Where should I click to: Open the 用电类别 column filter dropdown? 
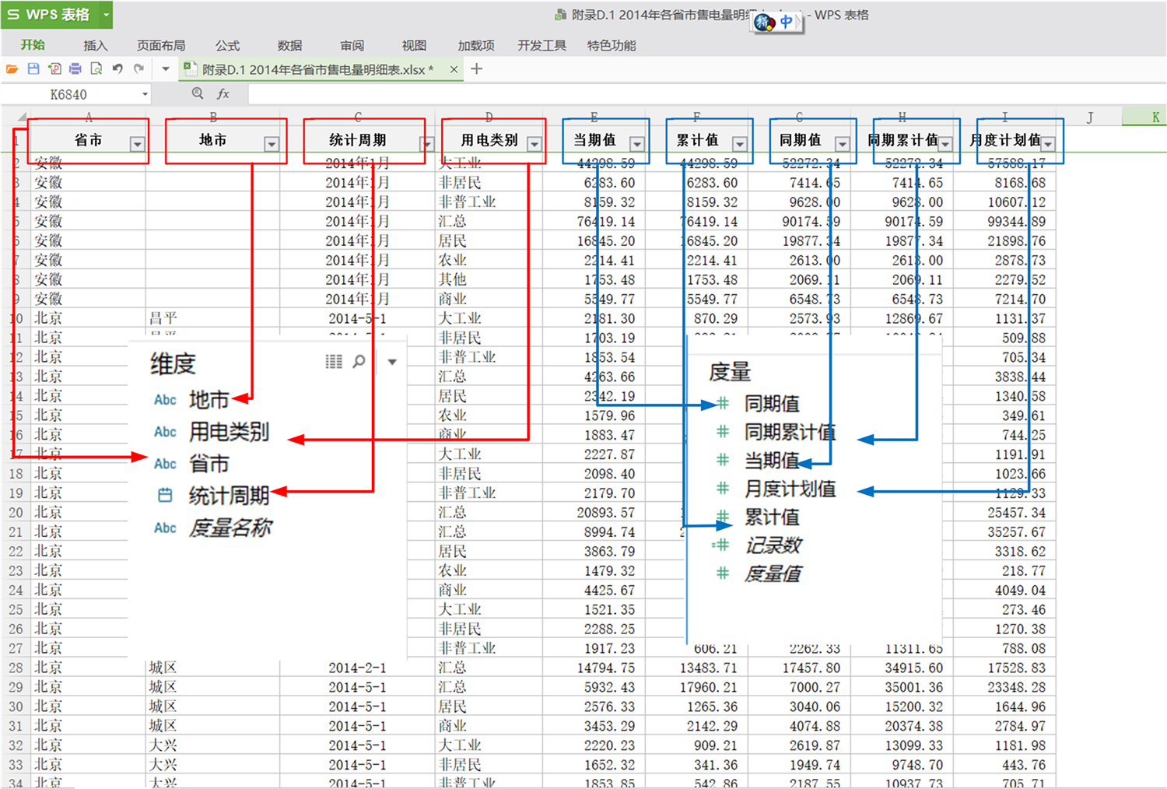point(534,145)
